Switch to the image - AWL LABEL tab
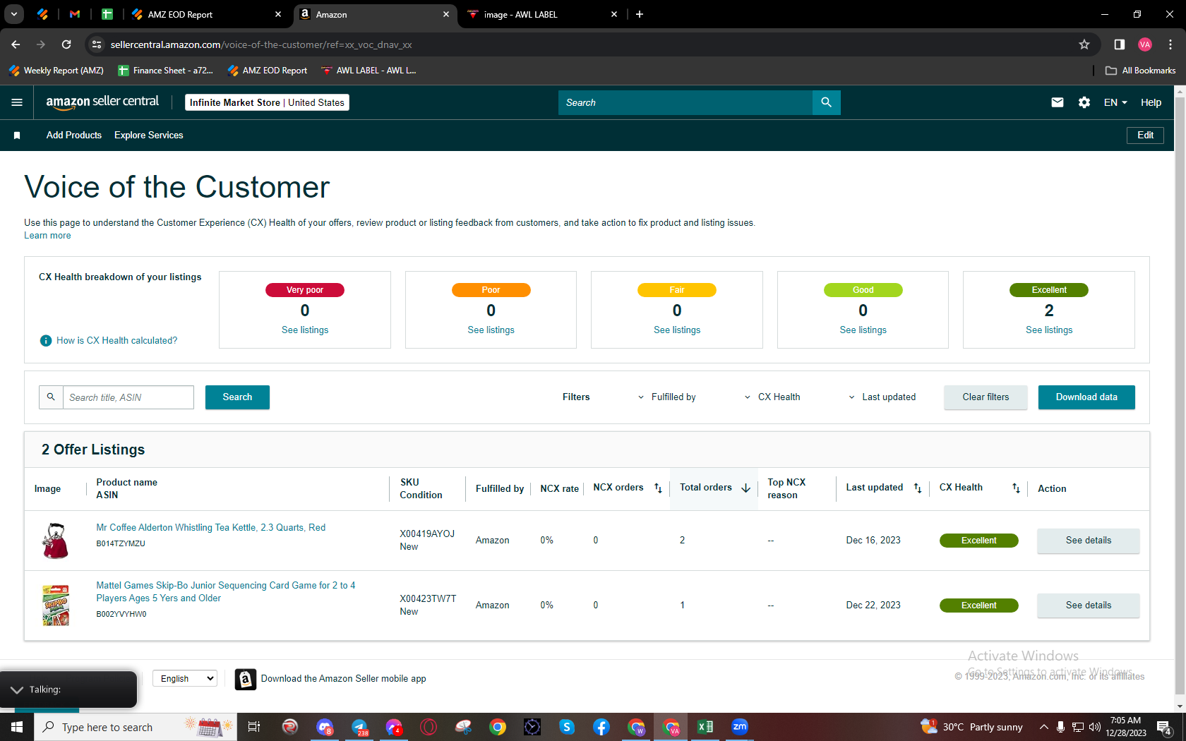This screenshot has height=741, width=1186. 543,14
